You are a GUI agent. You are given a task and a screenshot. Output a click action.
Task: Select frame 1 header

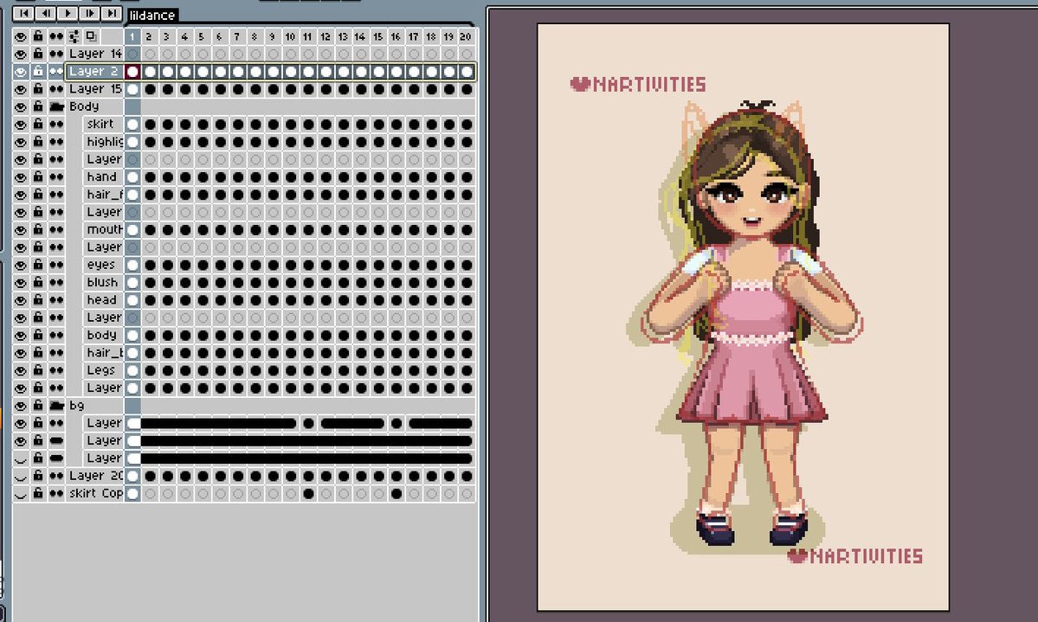click(x=132, y=36)
